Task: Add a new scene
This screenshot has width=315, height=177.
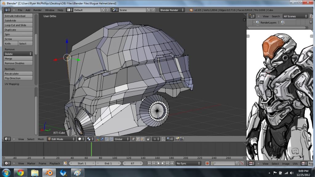Action: [149, 10]
